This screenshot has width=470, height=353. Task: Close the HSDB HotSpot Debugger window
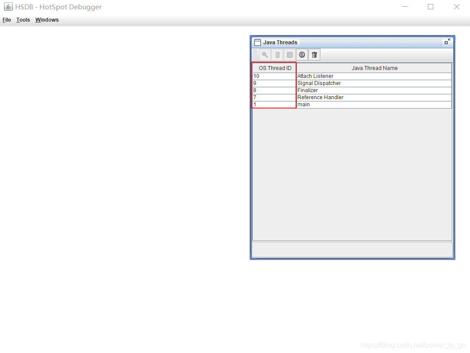coord(457,7)
